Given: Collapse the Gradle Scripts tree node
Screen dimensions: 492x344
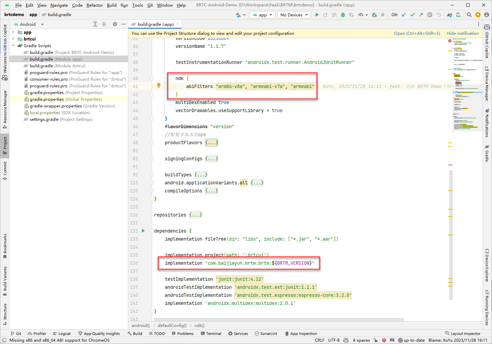Looking at the screenshot, I should pyautogui.click(x=13, y=46).
